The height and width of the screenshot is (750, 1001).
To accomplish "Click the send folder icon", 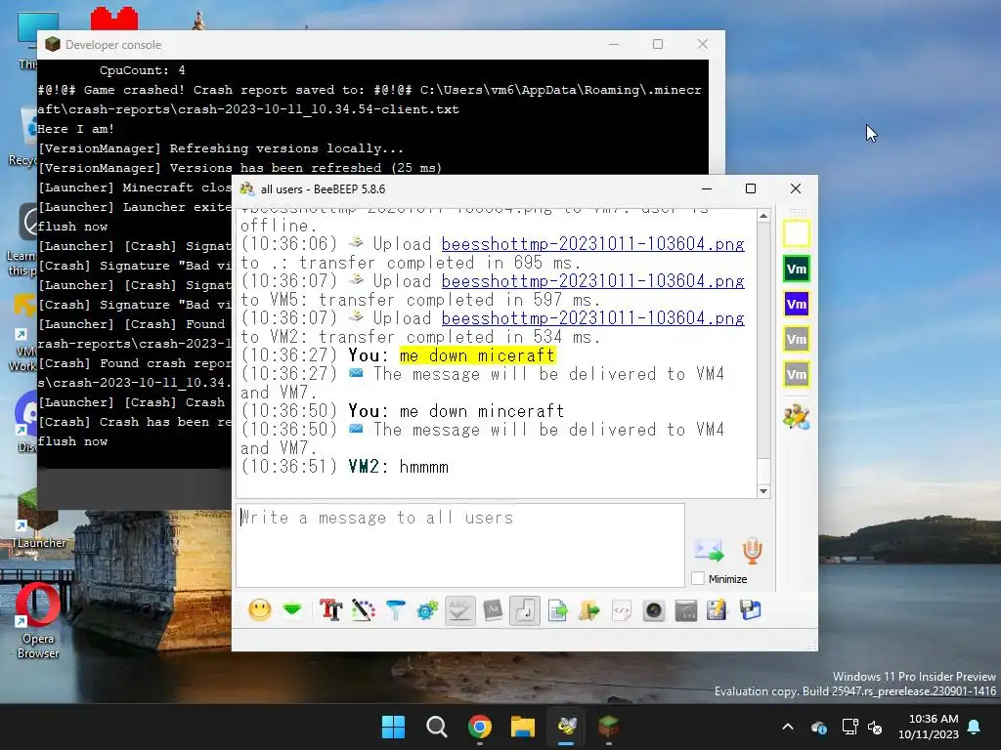I will click(x=589, y=610).
